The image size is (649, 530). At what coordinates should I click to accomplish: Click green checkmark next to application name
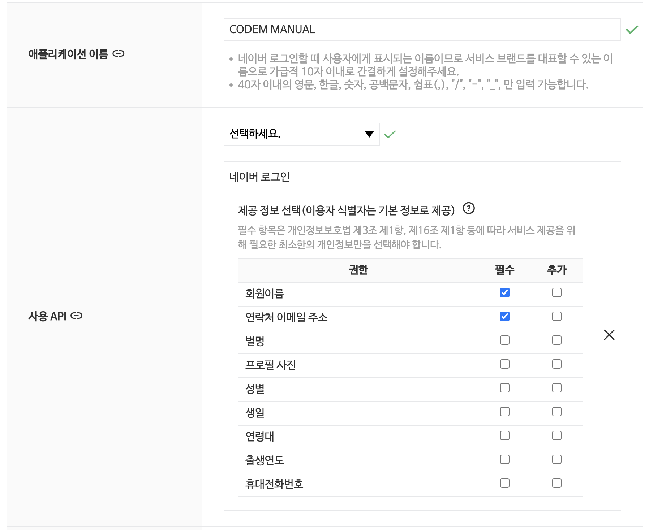pos(632,29)
